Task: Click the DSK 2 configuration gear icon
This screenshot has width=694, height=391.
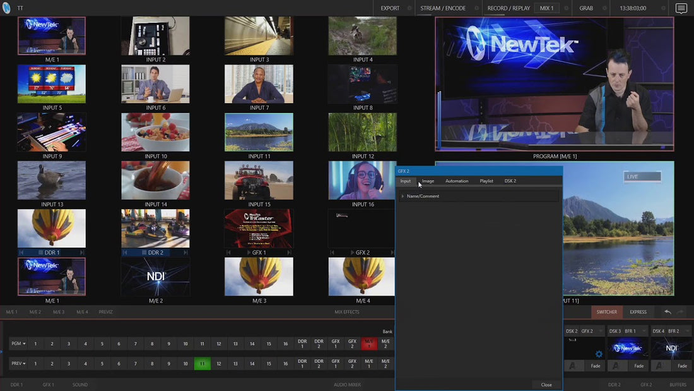Action: click(599, 354)
